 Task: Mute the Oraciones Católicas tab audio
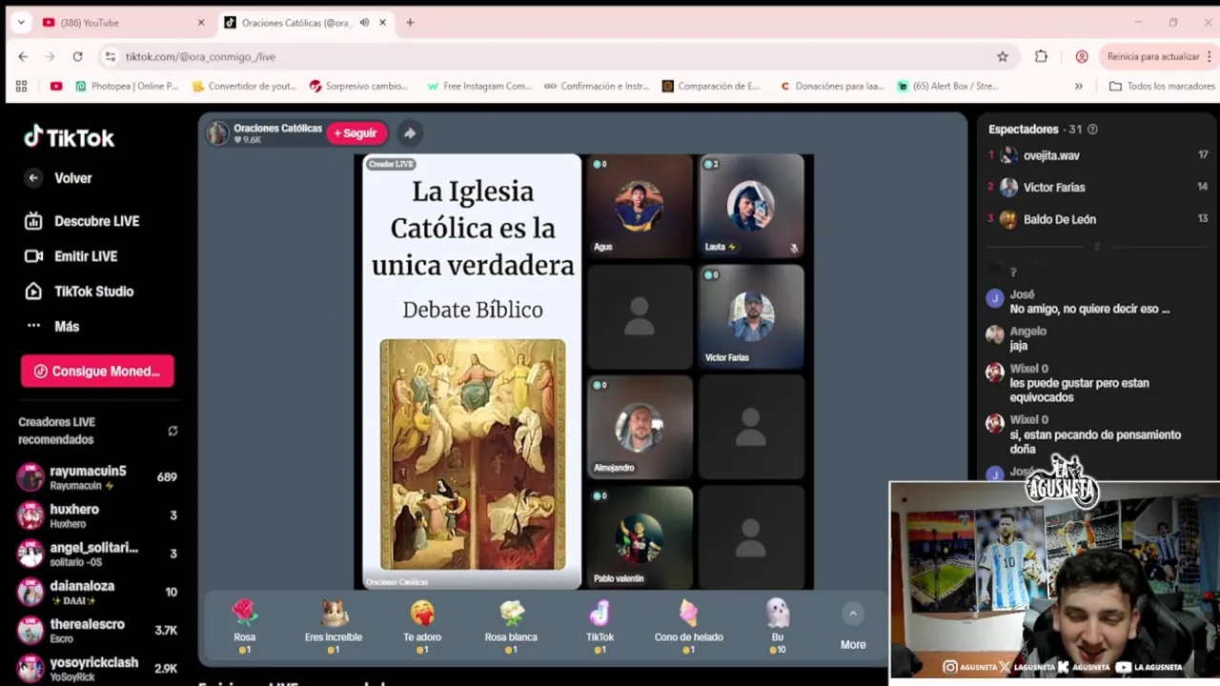click(364, 23)
